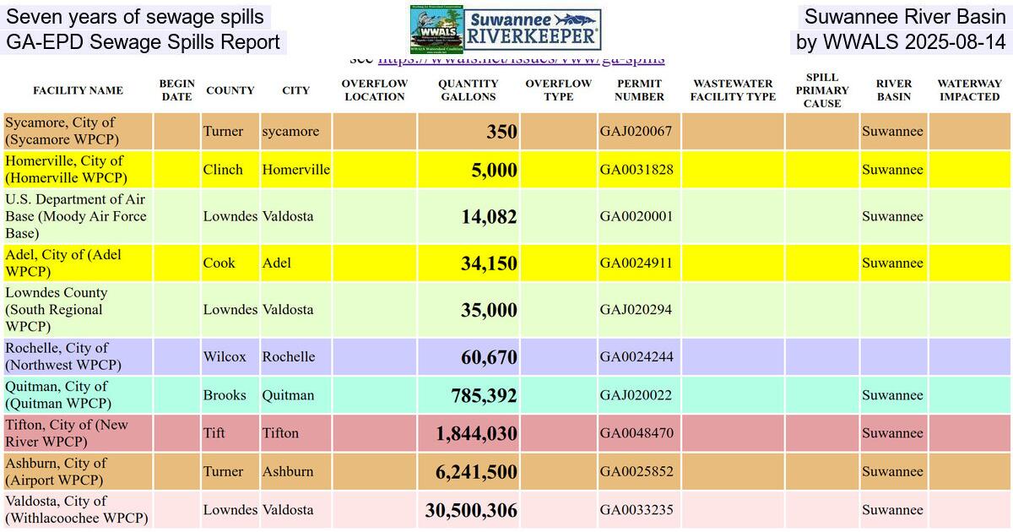Click the Ashburn city cell
Image resolution: width=1013 pixels, height=532 pixels.
tap(295, 471)
